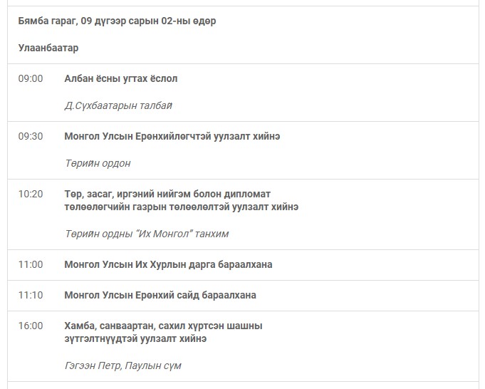Open event Албан ёсны угтах ёслол

[120, 78]
